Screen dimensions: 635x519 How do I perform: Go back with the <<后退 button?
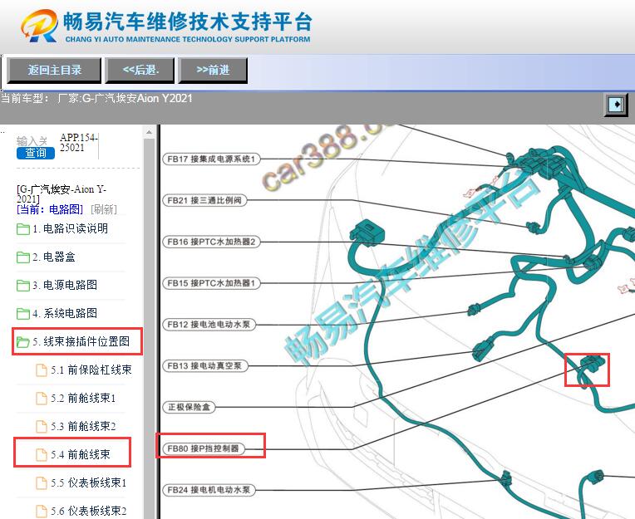point(140,71)
